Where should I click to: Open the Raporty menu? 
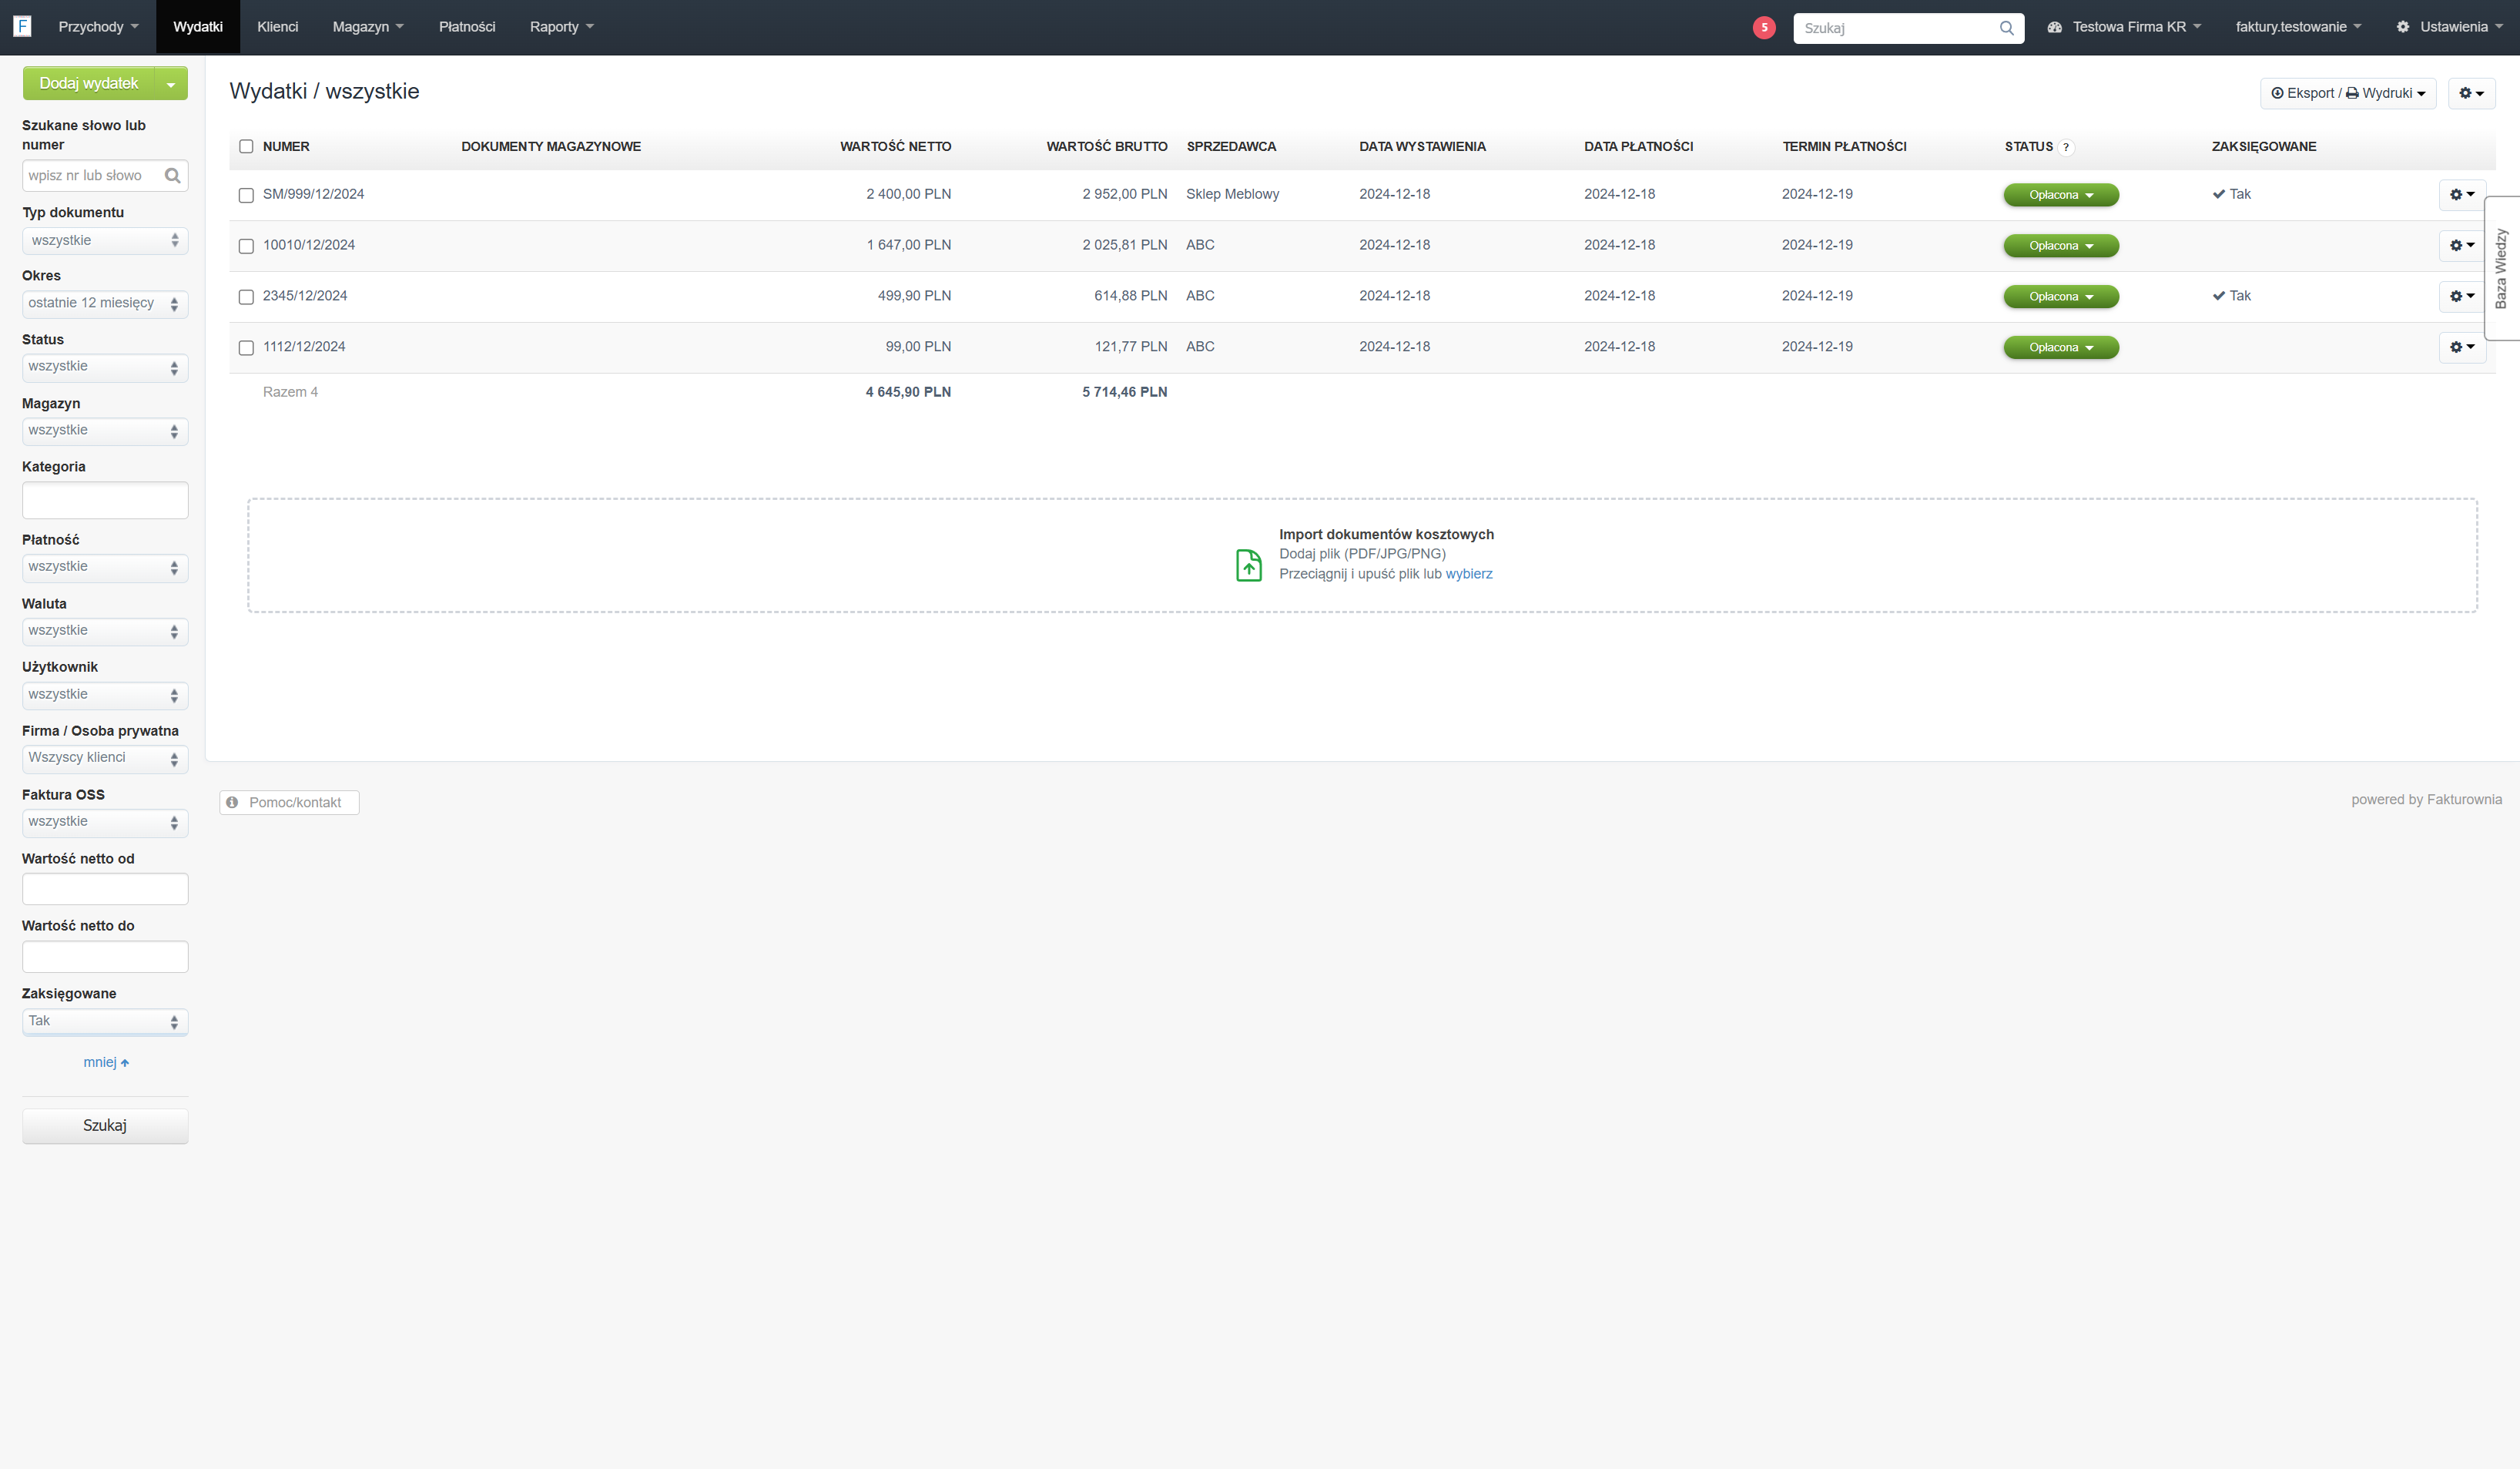(x=561, y=27)
